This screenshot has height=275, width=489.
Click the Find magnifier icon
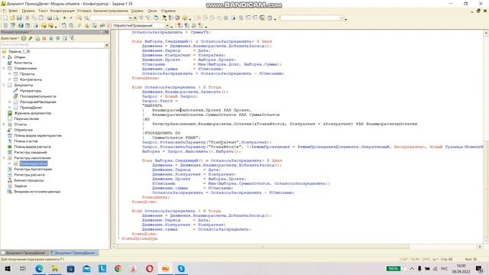[x=86, y=18]
